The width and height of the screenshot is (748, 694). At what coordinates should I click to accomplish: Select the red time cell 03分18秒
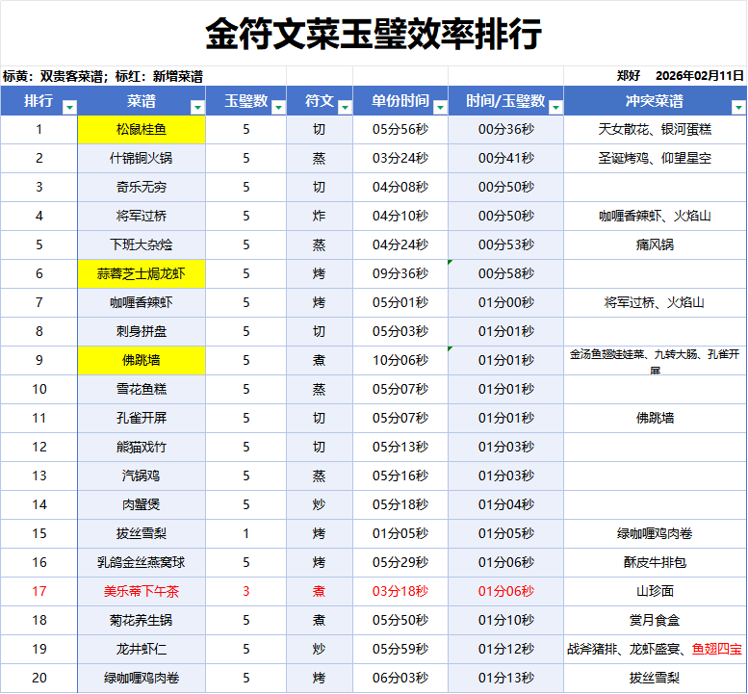pyautogui.click(x=400, y=591)
